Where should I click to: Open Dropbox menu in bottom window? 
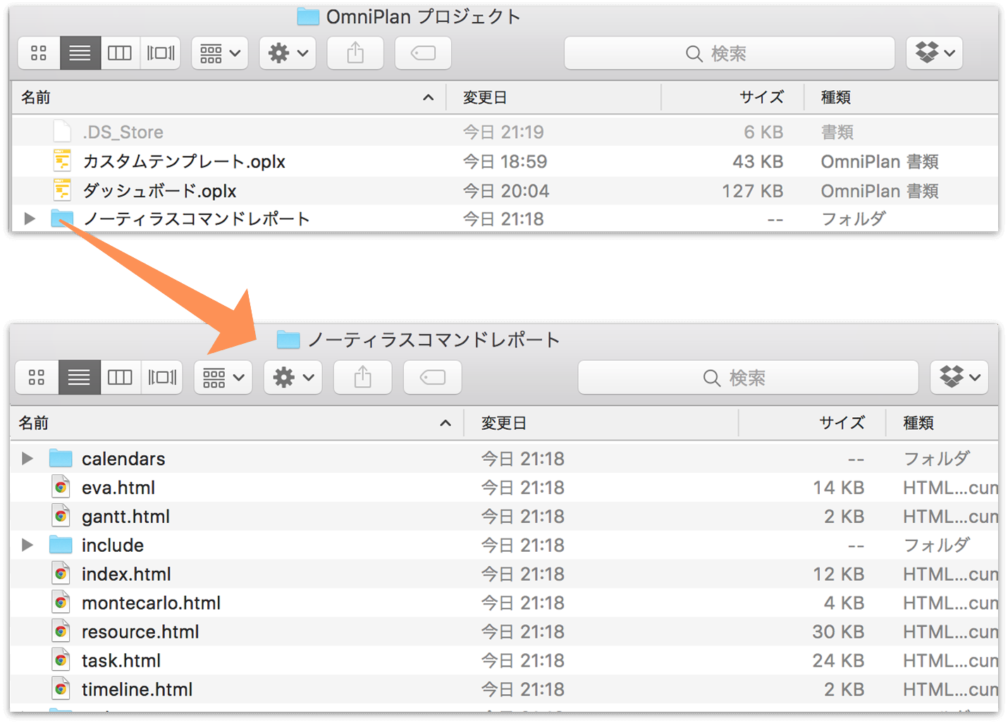tap(959, 377)
